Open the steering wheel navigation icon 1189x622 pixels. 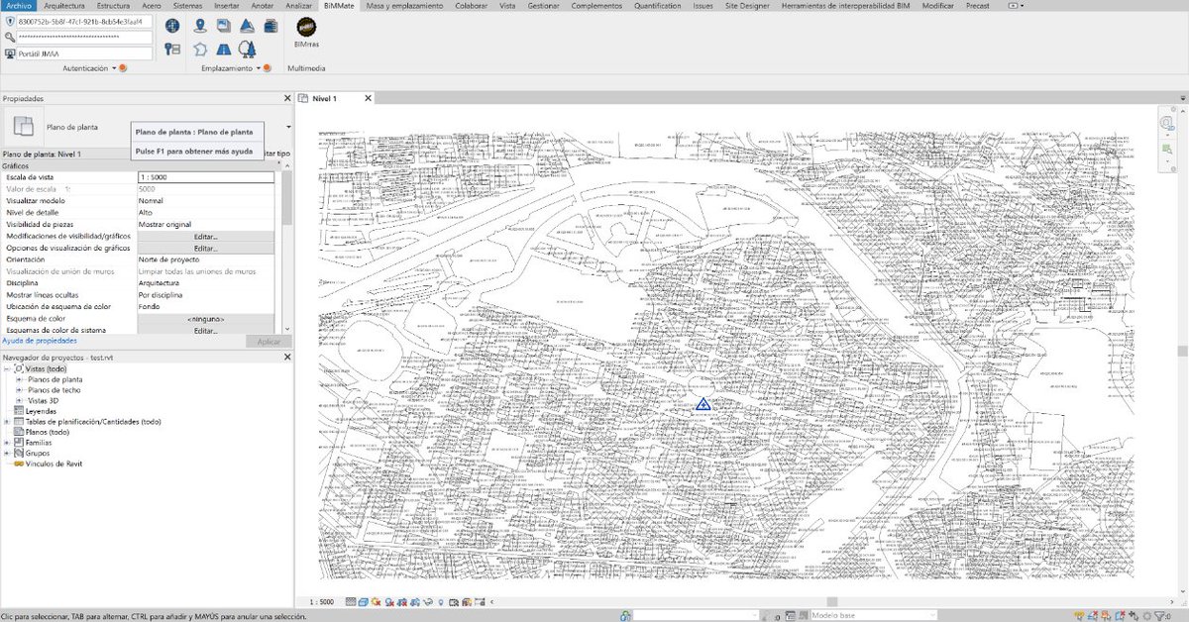tap(1166, 124)
